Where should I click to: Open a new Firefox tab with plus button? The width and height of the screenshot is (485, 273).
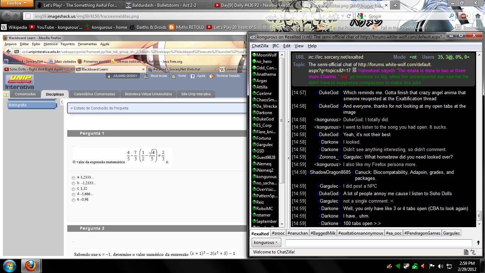pos(395,5)
